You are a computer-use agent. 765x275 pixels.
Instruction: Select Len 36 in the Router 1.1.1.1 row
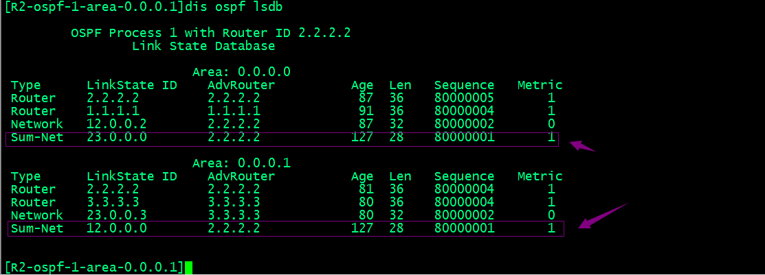tap(396, 110)
